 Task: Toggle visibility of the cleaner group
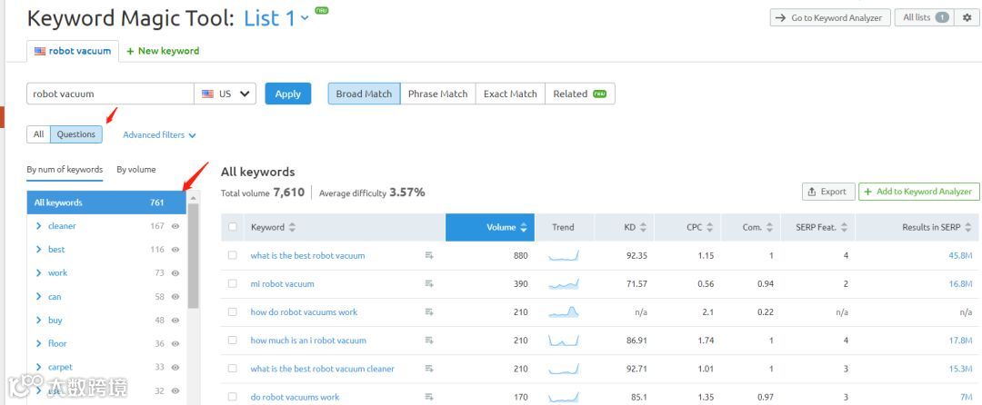coord(175,226)
